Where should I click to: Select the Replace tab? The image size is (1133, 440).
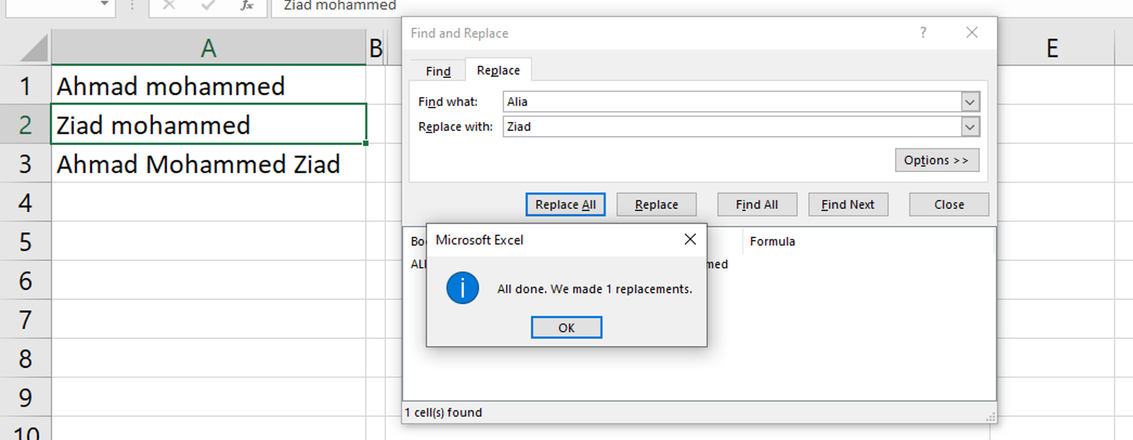pyautogui.click(x=498, y=70)
